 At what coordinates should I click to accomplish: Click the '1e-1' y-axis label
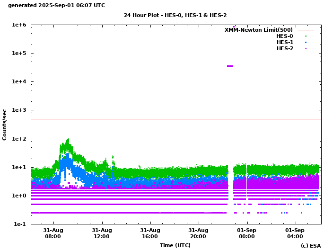click(x=20, y=224)
